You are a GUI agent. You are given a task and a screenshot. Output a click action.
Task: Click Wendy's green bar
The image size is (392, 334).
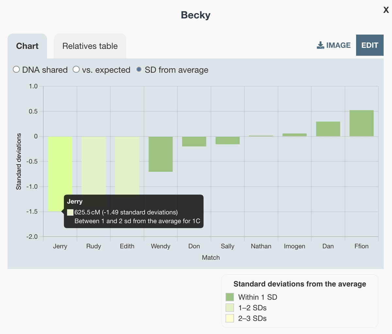pyautogui.click(x=160, y=154)
